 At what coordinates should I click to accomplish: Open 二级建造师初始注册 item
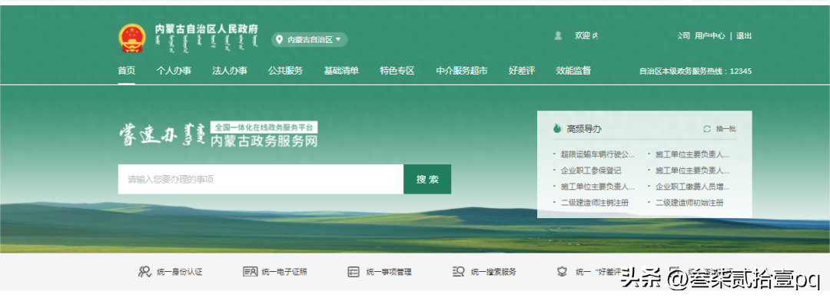(689, 202)
